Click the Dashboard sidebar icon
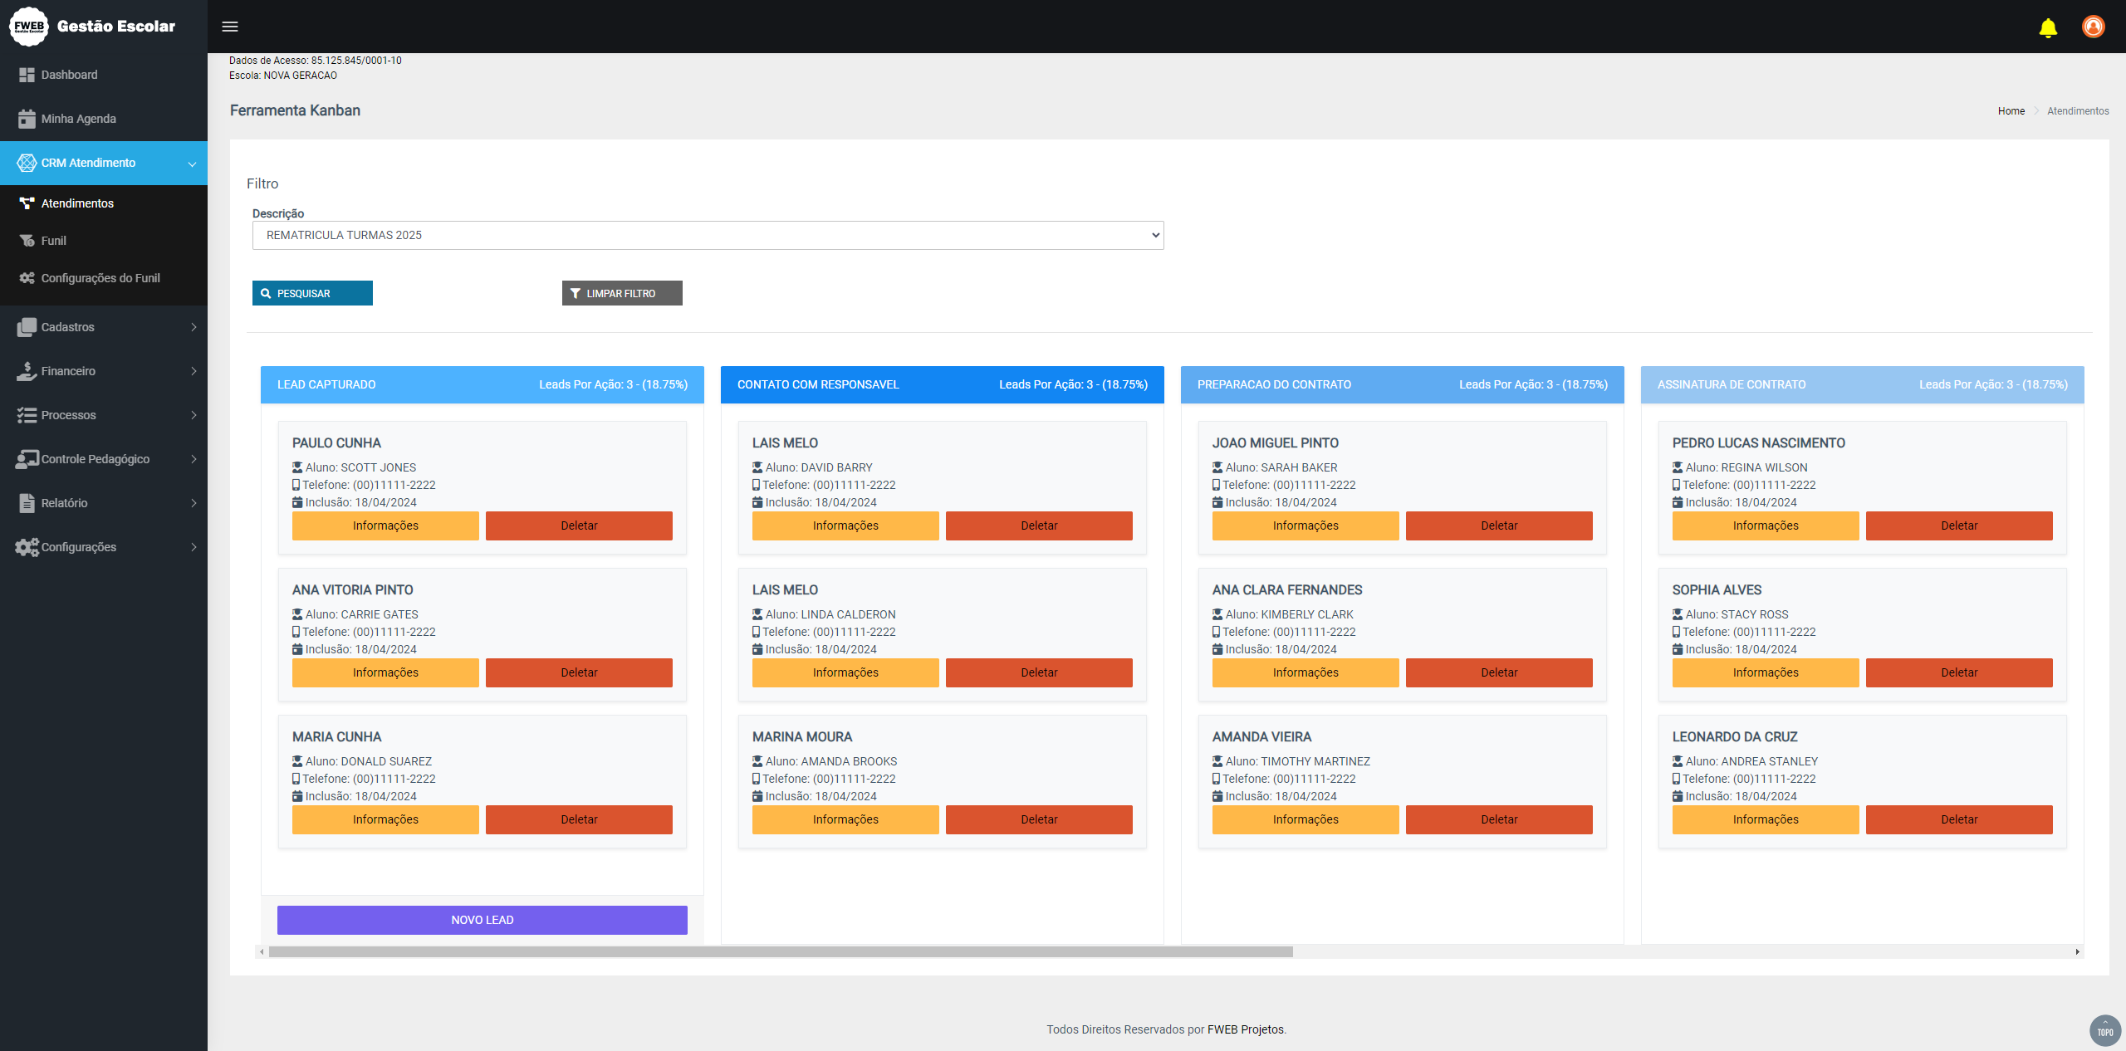This screenshot has width=2126, height=1051. click(x=27, y=75)
